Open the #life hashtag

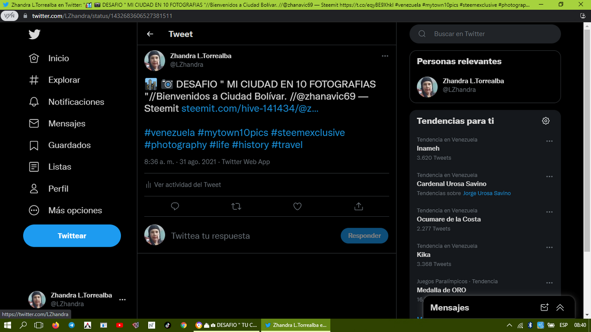tap(219, 145)
